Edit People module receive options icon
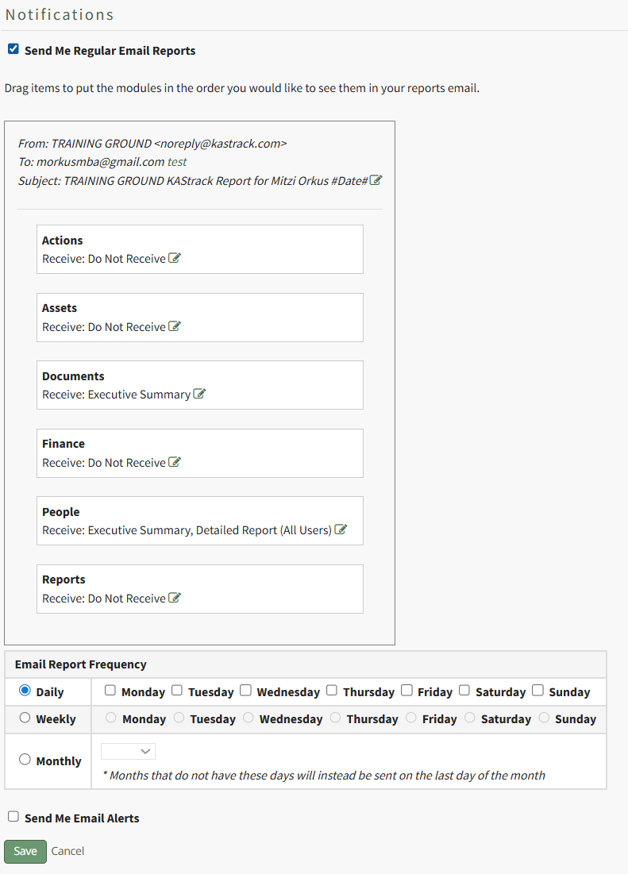Image resolution: width=628 pixels, height=874 pixels. (341, 529)
